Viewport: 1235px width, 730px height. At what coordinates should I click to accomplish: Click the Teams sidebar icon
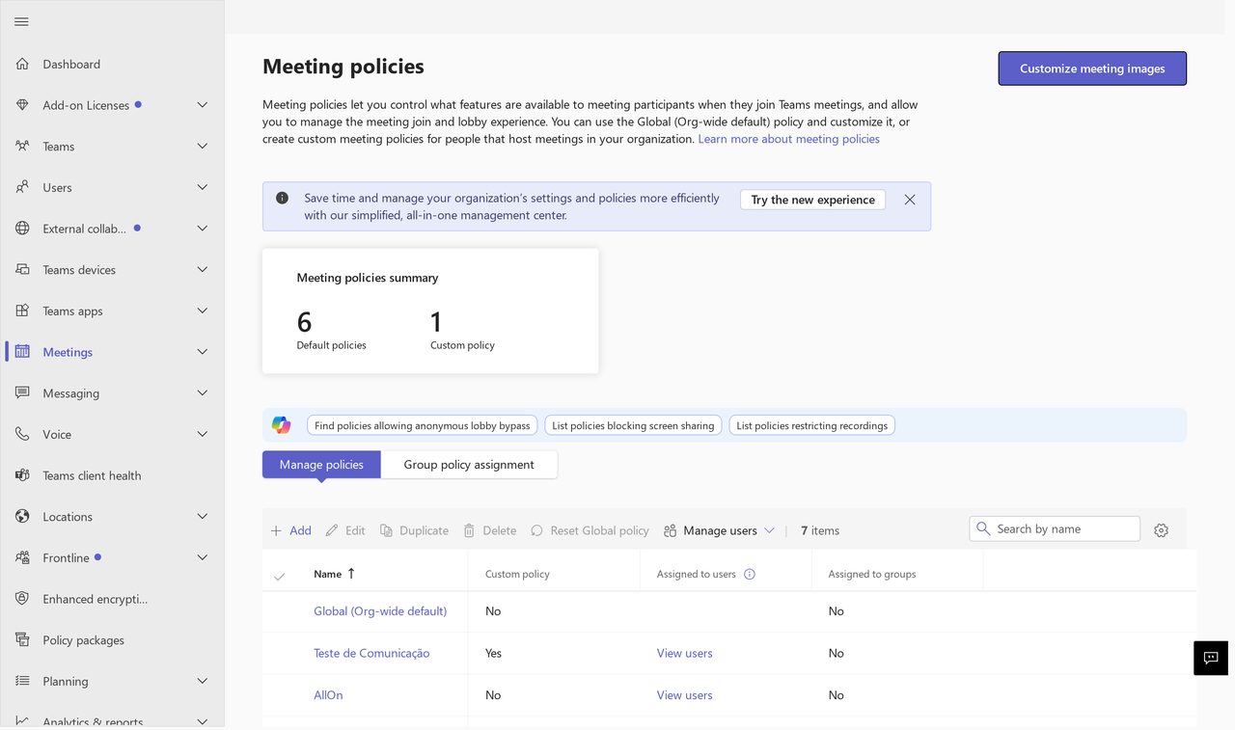pos(22,147)
